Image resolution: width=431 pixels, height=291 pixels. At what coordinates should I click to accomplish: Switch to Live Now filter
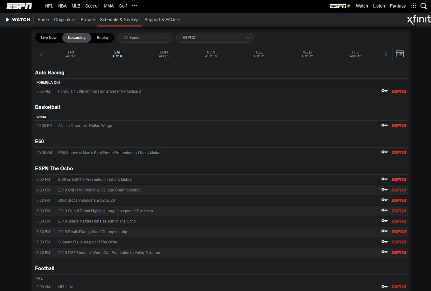pos(49,38)
